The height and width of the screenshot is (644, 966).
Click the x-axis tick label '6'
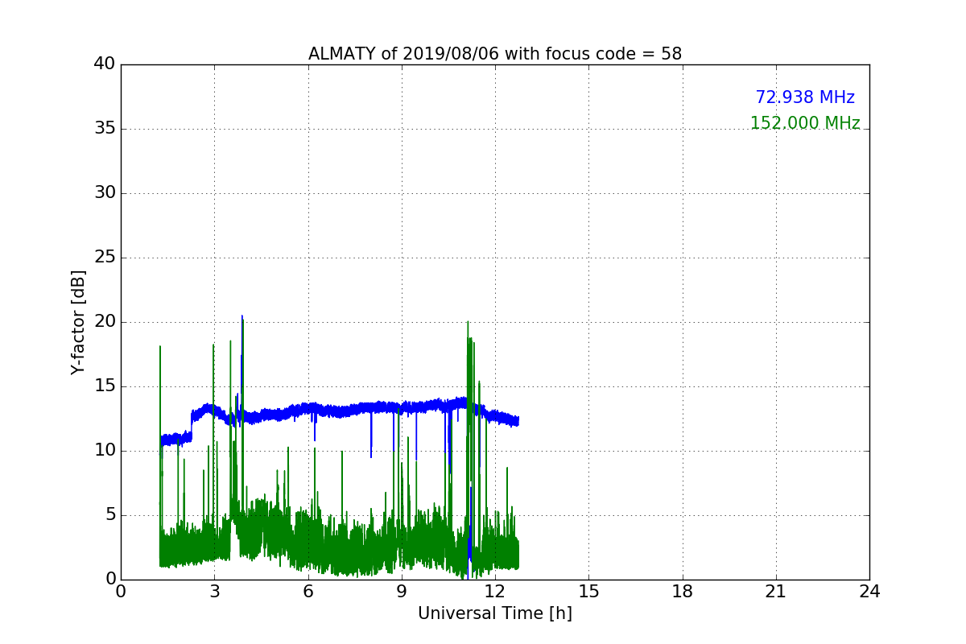coord(308,591)
